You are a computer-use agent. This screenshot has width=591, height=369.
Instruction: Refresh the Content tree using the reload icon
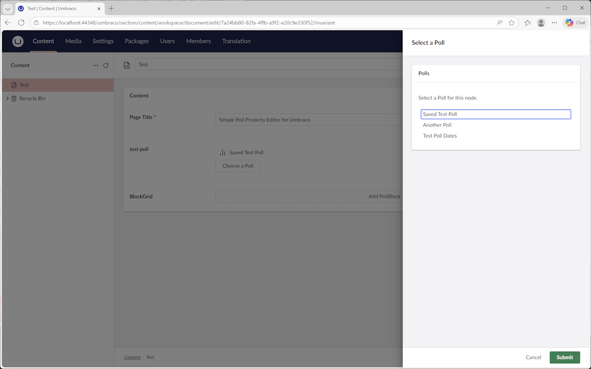pos(106,65)
